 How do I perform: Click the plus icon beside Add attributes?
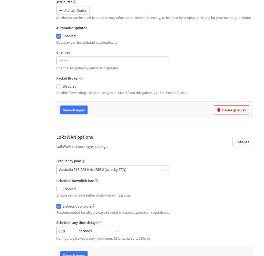pyautogui.click(x=61, y=10)
